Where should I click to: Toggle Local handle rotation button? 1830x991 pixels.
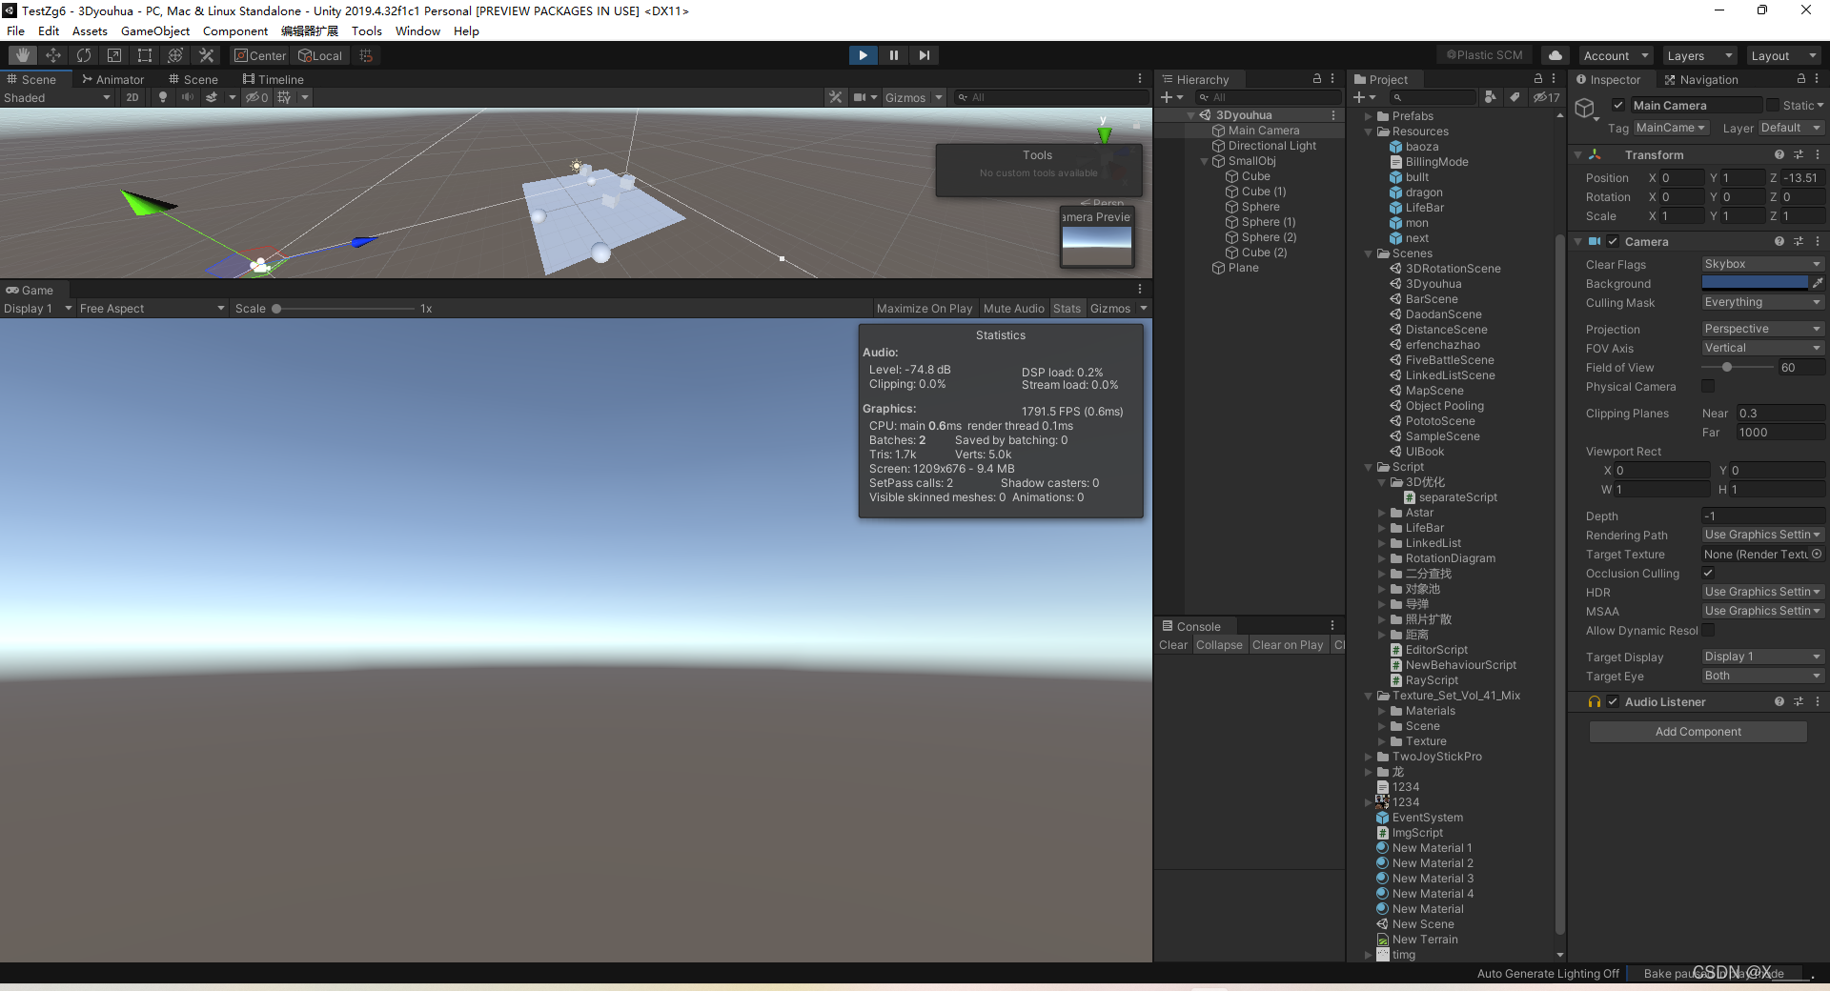point(320,55)
